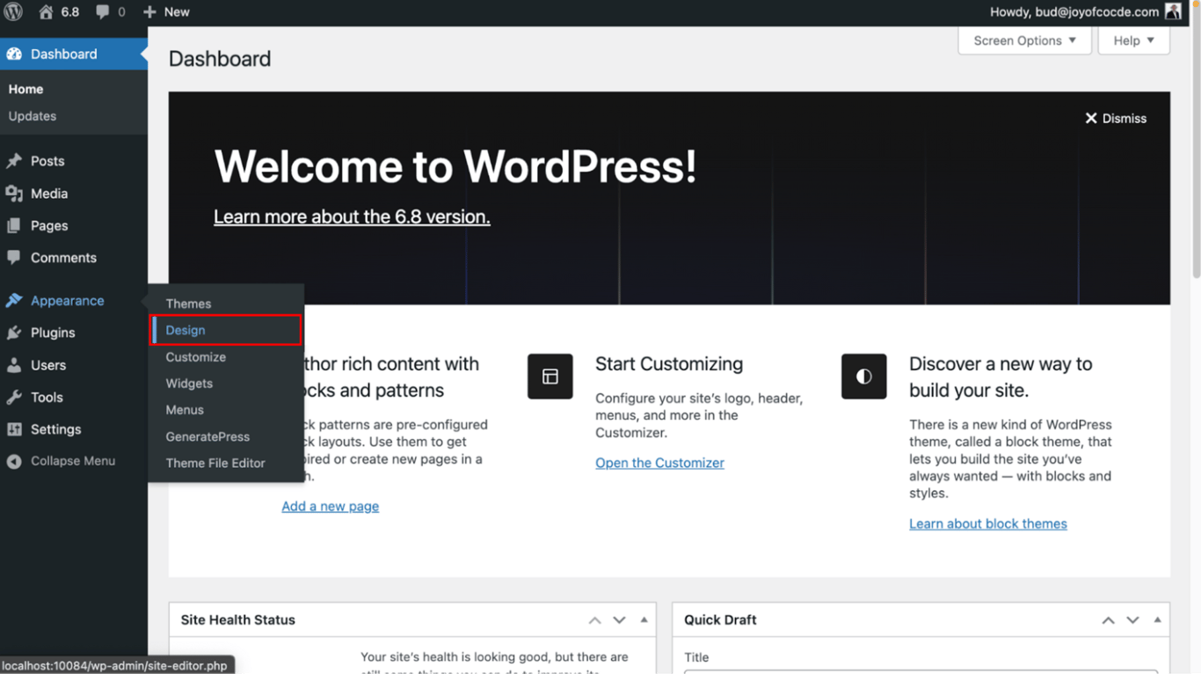Viewport: 1201px width, 674px height.
Task: Follow the Open the Customizer link
Action: point(659,462)
